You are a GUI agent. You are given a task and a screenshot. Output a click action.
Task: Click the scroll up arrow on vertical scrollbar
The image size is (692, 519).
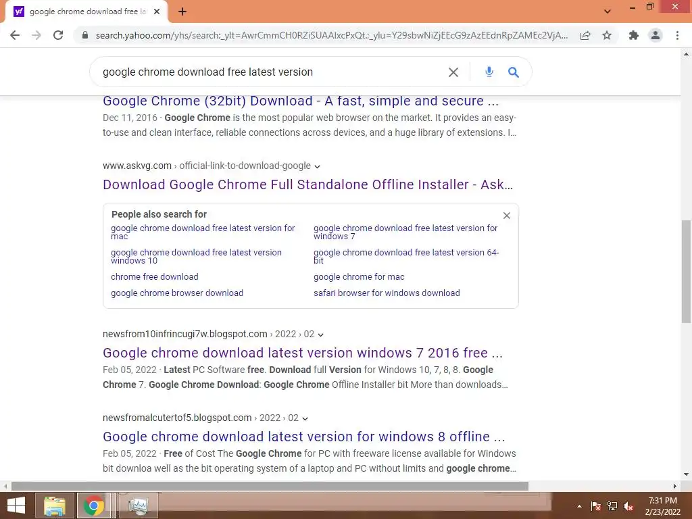pyautogui.click(x=687, y=54)
